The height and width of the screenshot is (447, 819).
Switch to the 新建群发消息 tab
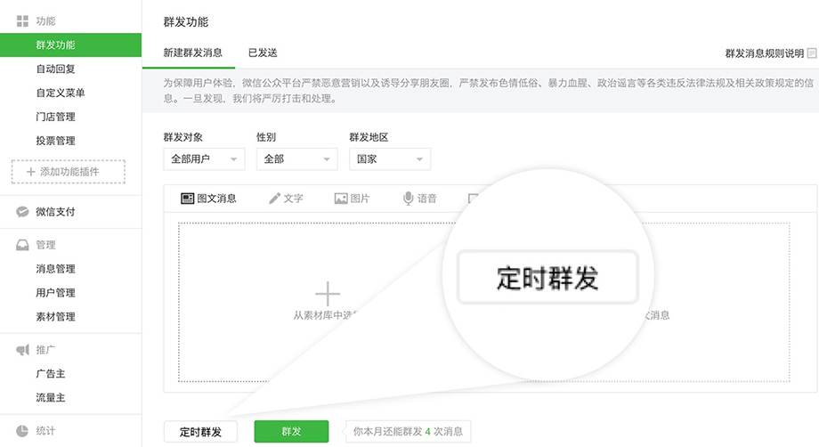(x=192, y=53)
